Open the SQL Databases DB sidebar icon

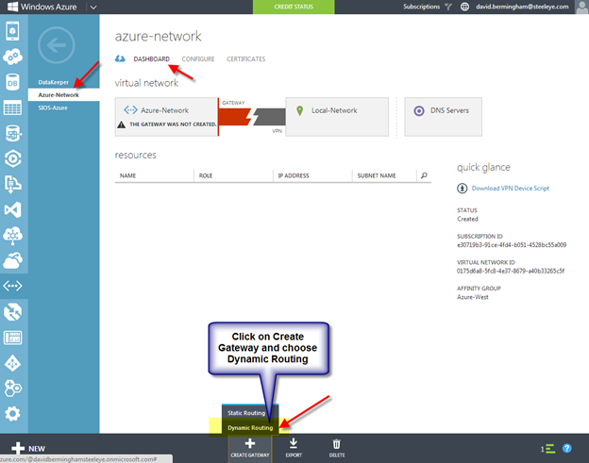13,82
